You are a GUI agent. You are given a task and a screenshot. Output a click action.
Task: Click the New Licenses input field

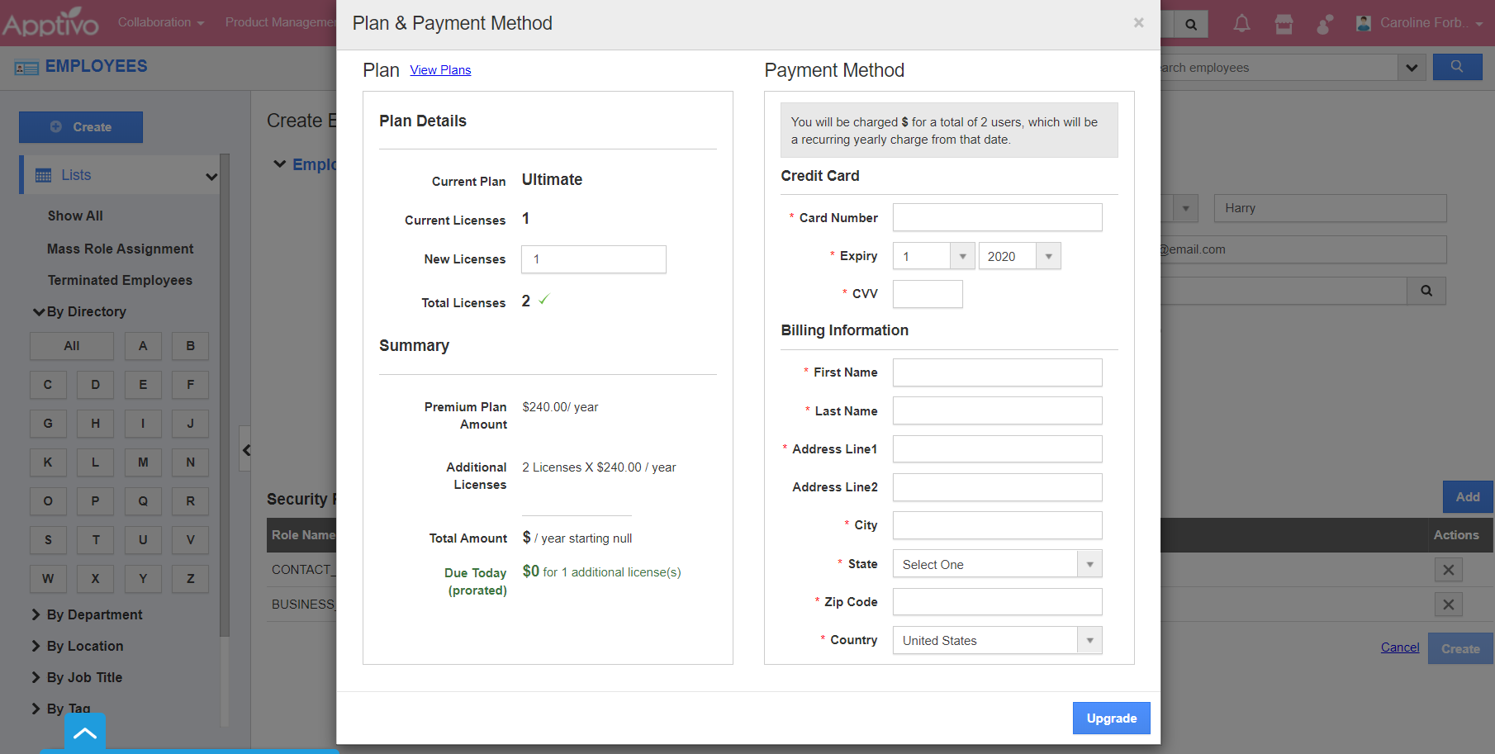pyautogui.click(x=593, y=259)
